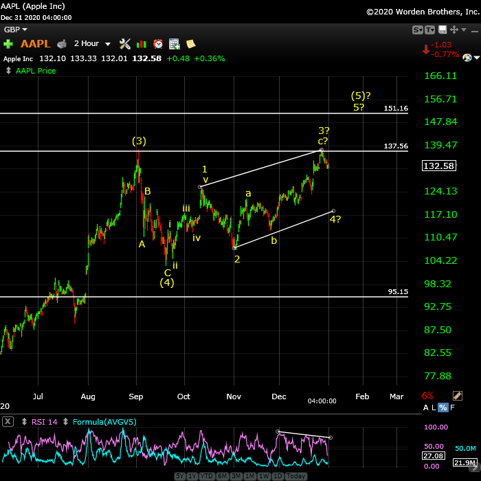Image resolution: width=481 pixels, height=481 pixels.
Task: Open the GBP layout dropdown
Action: click(15, 30)
